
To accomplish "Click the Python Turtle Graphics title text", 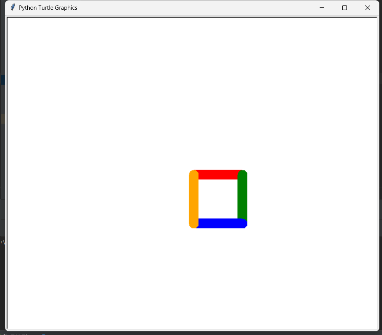I will pos(48,8).
